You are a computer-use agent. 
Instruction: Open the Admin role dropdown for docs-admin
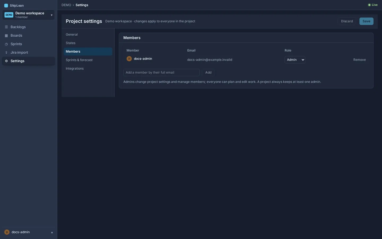coord(295,60)
